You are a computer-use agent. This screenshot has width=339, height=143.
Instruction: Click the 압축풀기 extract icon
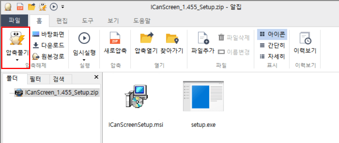click(17, 38)
